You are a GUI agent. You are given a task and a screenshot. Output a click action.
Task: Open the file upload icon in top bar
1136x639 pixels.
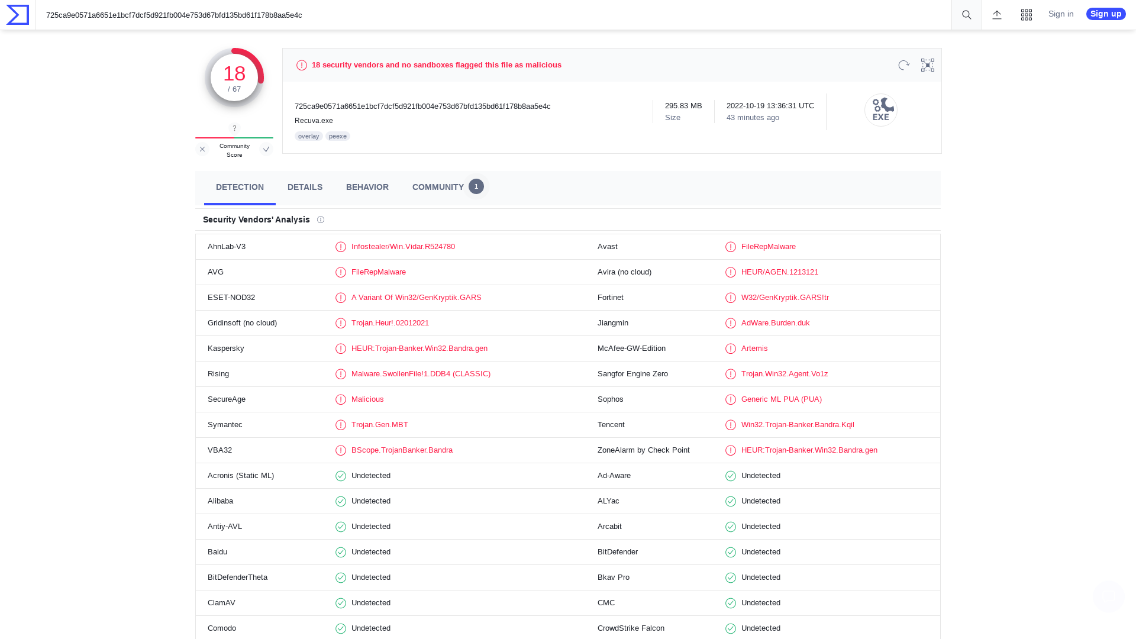(996, 15)
